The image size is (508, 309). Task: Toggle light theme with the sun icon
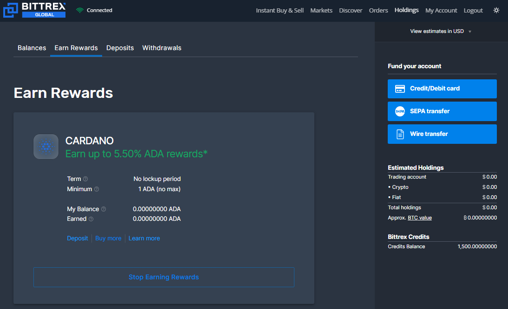(x=496, y=10)
